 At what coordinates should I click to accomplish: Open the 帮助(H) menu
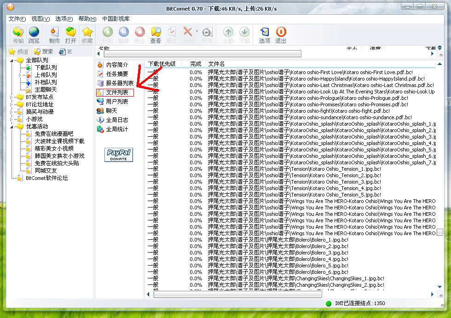pos(87,19)
